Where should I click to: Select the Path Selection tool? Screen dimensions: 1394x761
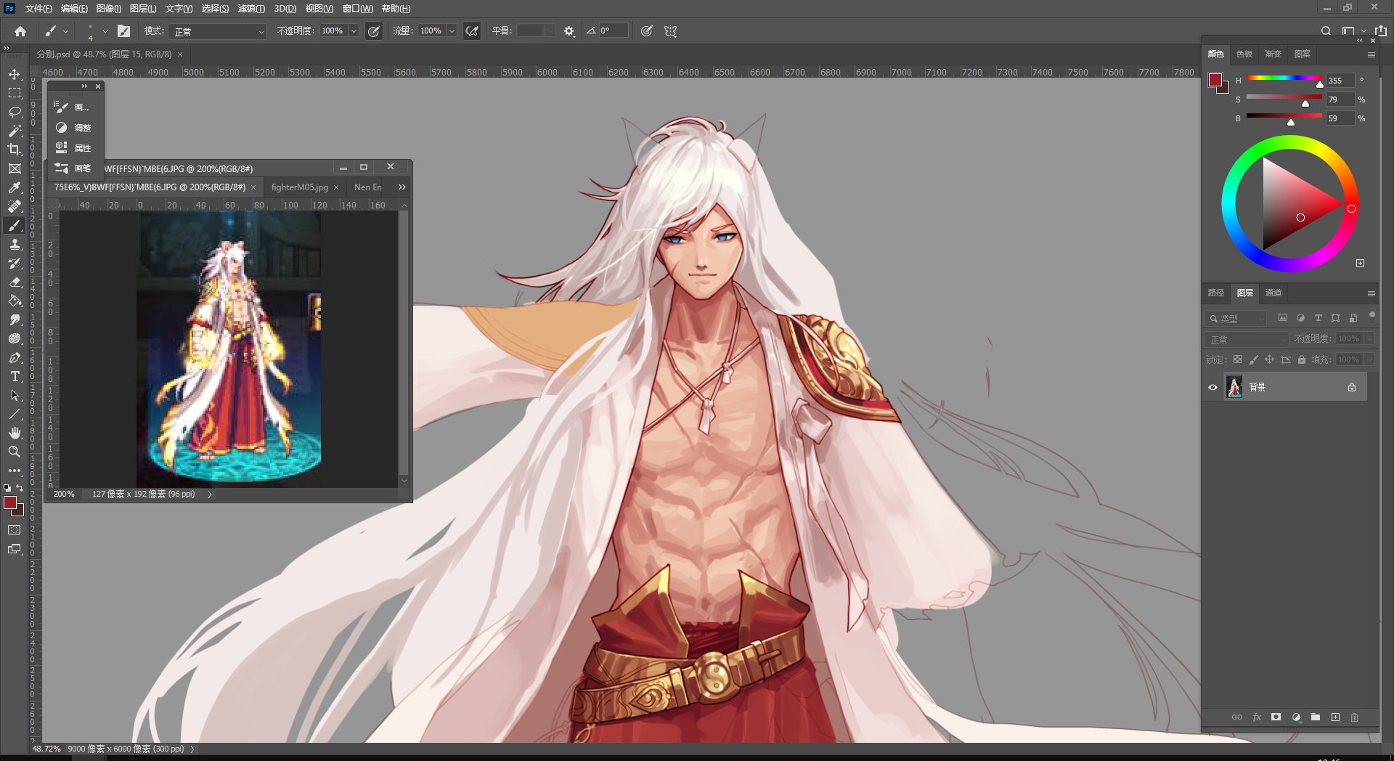15,395
